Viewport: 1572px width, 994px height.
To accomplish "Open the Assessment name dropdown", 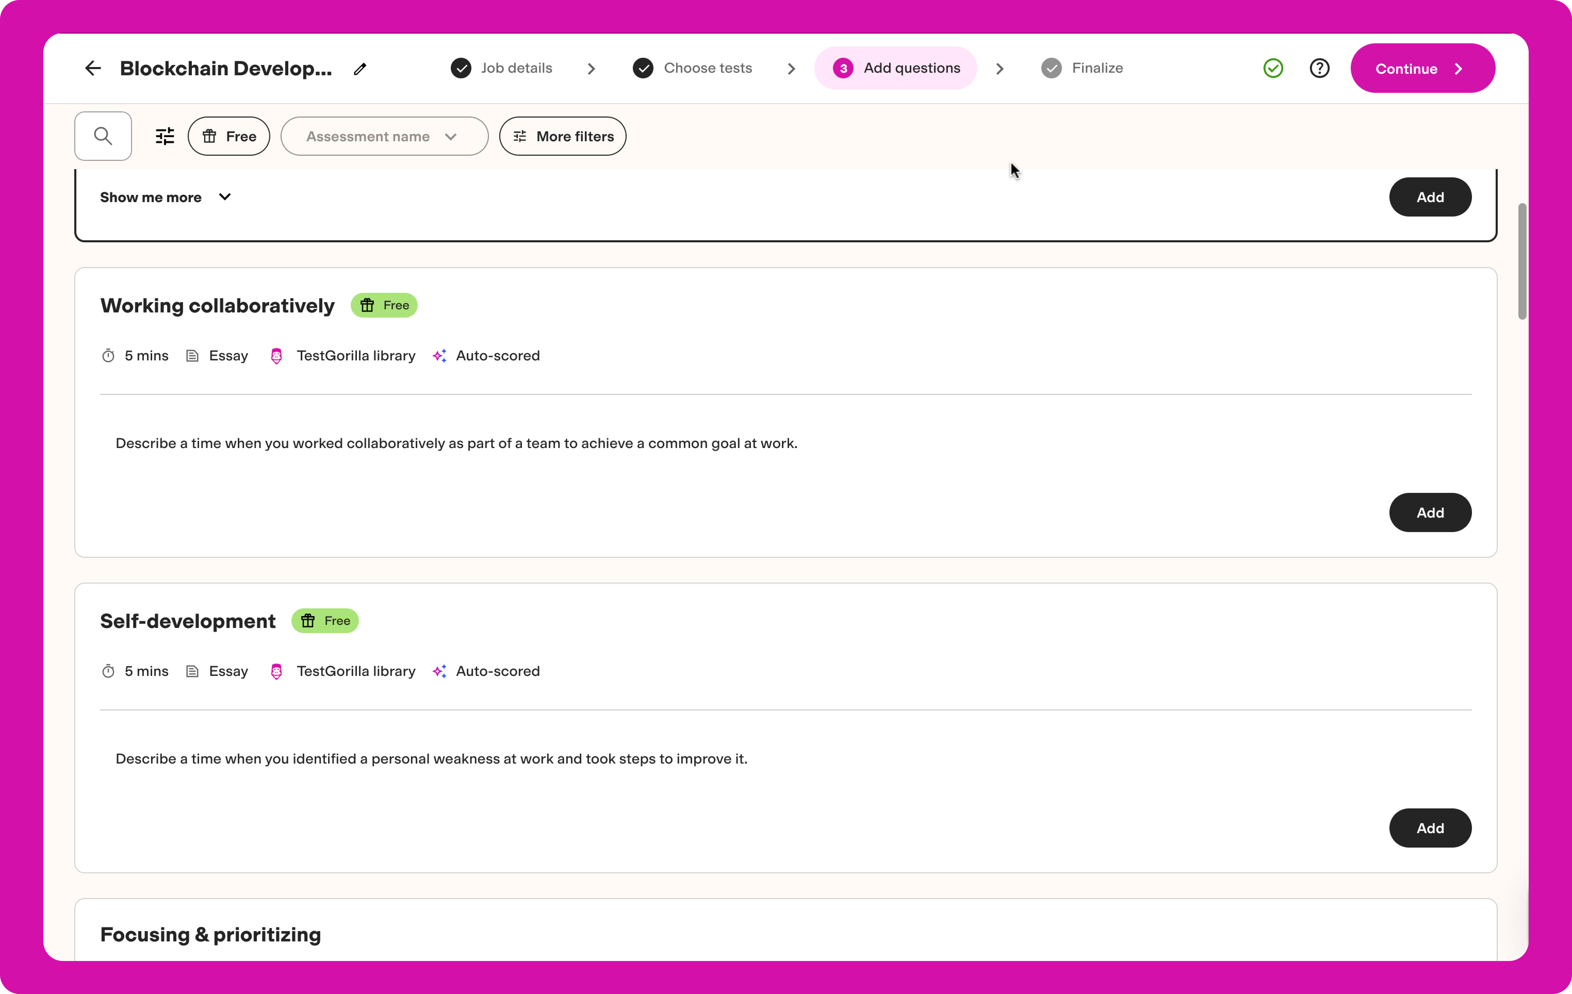I will coord(384,136).
